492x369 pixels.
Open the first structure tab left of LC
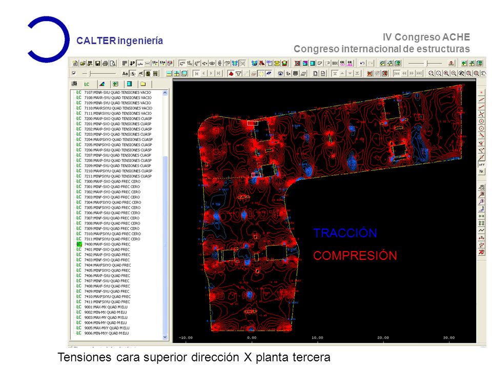(74, 84)
